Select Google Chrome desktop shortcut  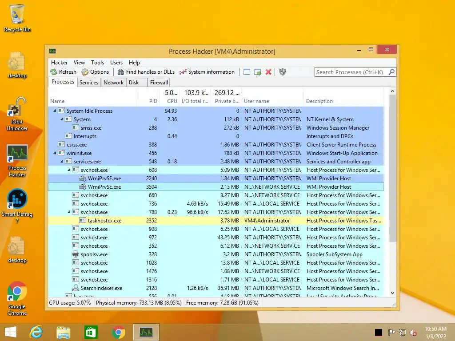(x=17, y=299)
